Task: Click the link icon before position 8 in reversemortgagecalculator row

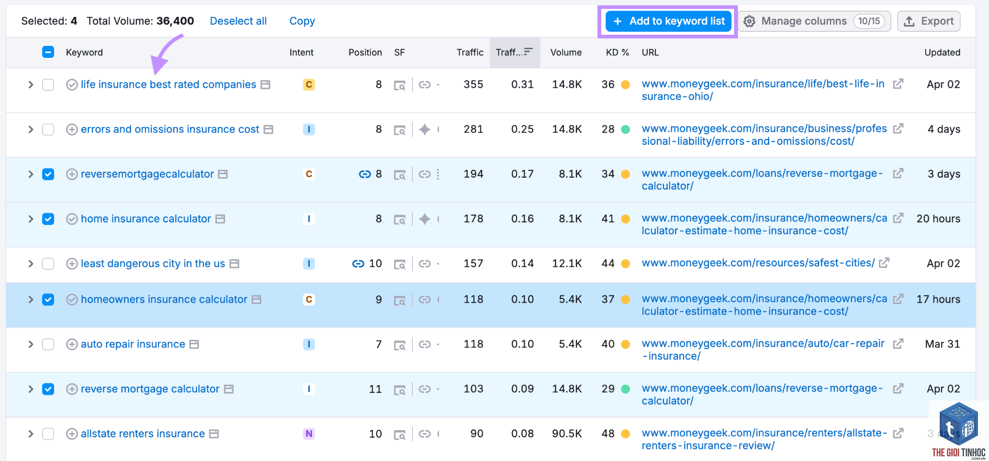Action: pos(365,174)
